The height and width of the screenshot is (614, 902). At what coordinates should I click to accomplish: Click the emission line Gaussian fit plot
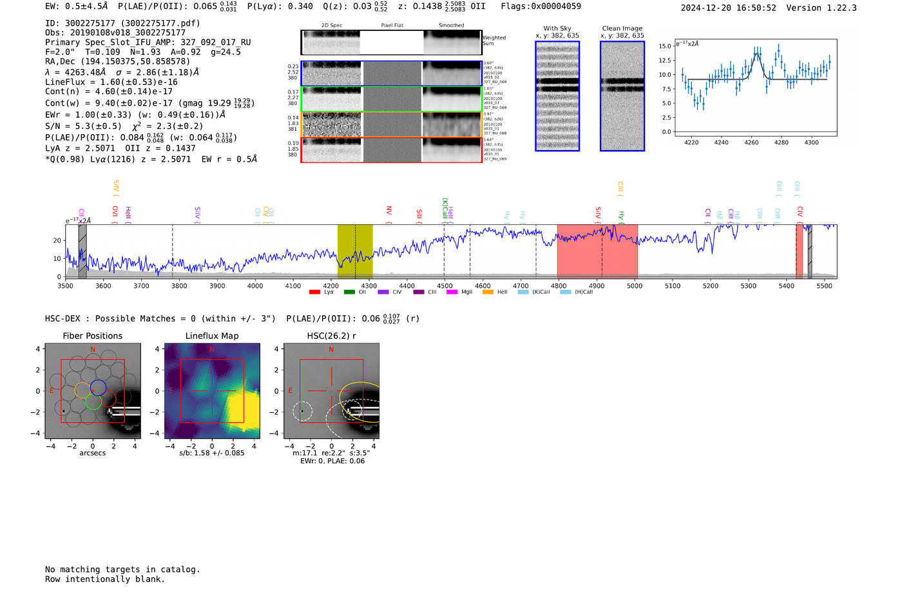(755, 88)
